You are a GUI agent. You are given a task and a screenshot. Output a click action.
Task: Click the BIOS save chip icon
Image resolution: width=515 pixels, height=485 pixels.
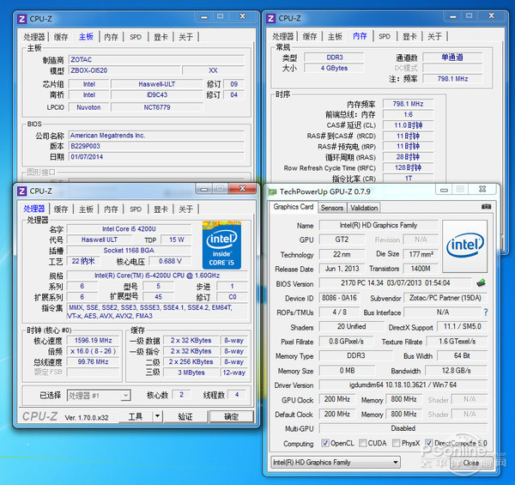482,283
